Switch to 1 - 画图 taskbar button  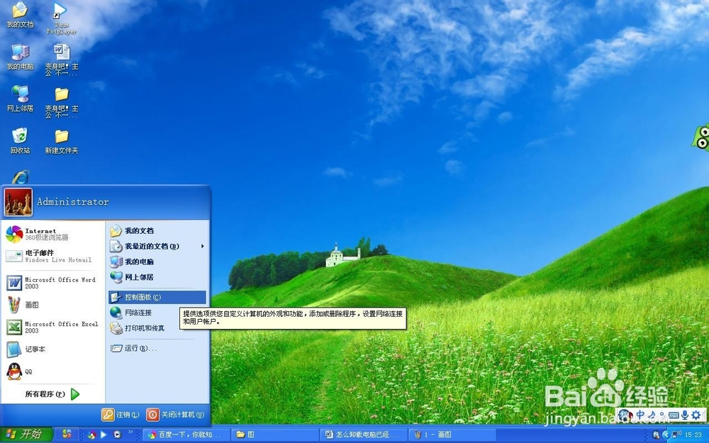(x=451, y=435)
